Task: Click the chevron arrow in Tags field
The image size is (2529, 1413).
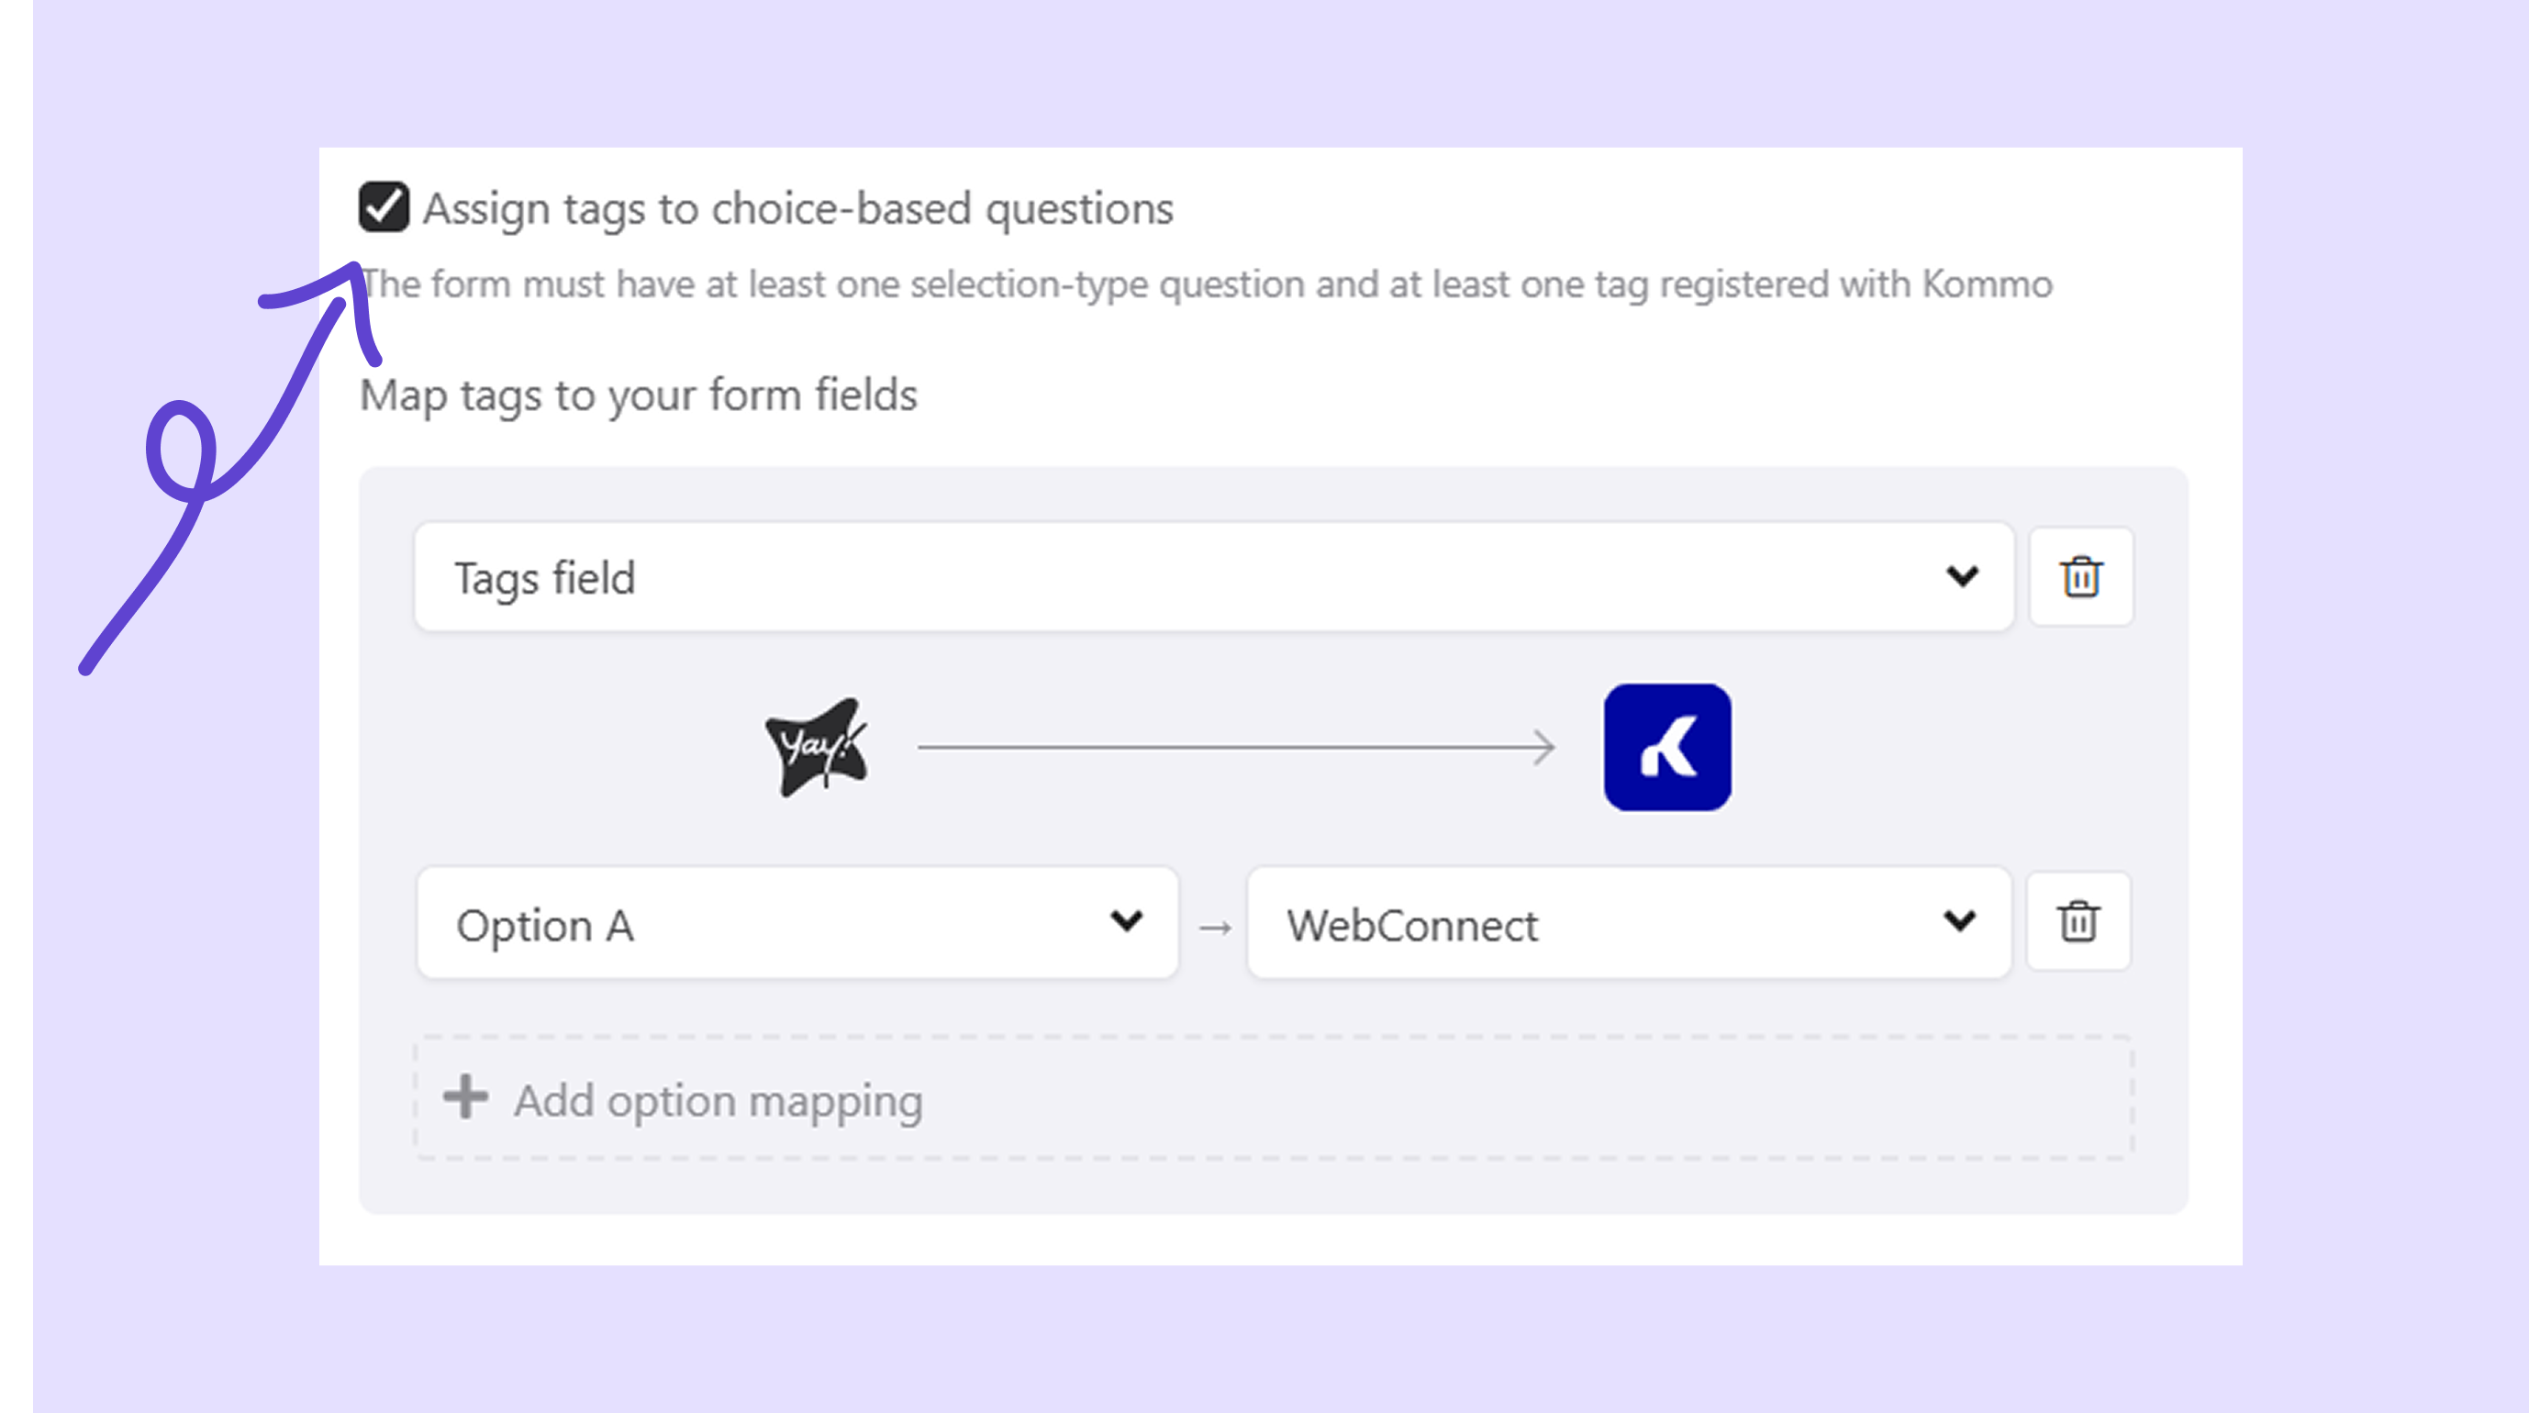Action: point(1962,576)
